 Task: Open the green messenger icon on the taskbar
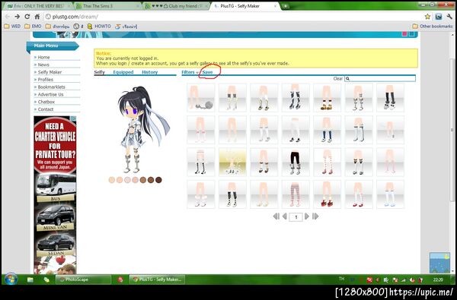46,279
